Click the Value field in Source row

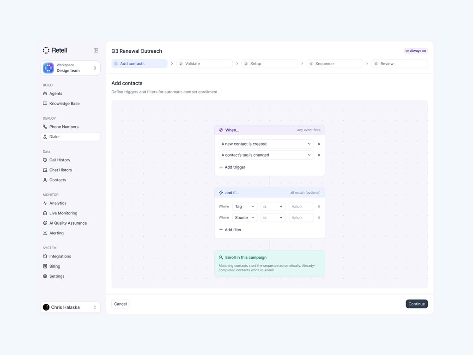[301, 218]
